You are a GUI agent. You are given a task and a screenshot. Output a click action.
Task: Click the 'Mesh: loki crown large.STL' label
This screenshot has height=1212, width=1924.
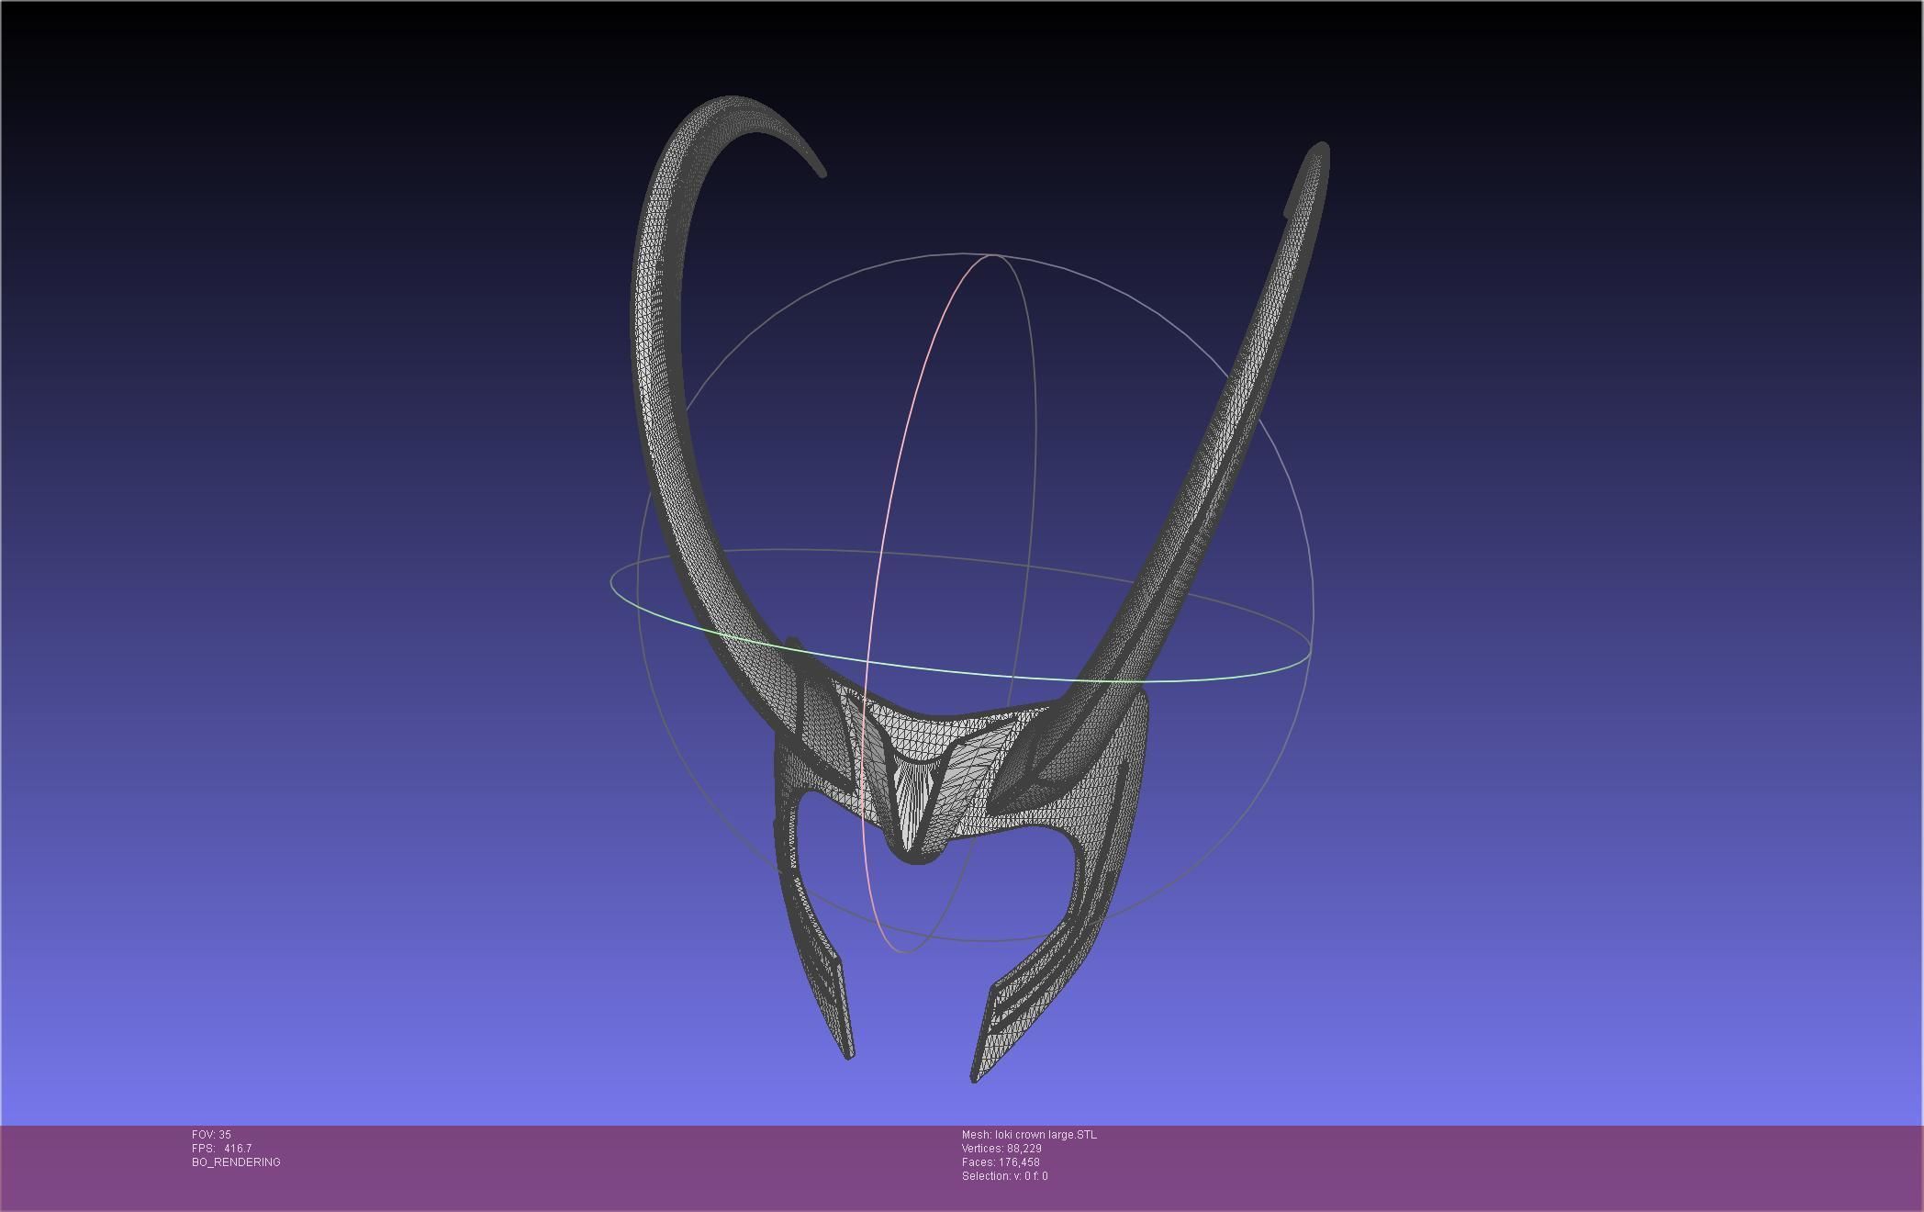[1029, 1135]
